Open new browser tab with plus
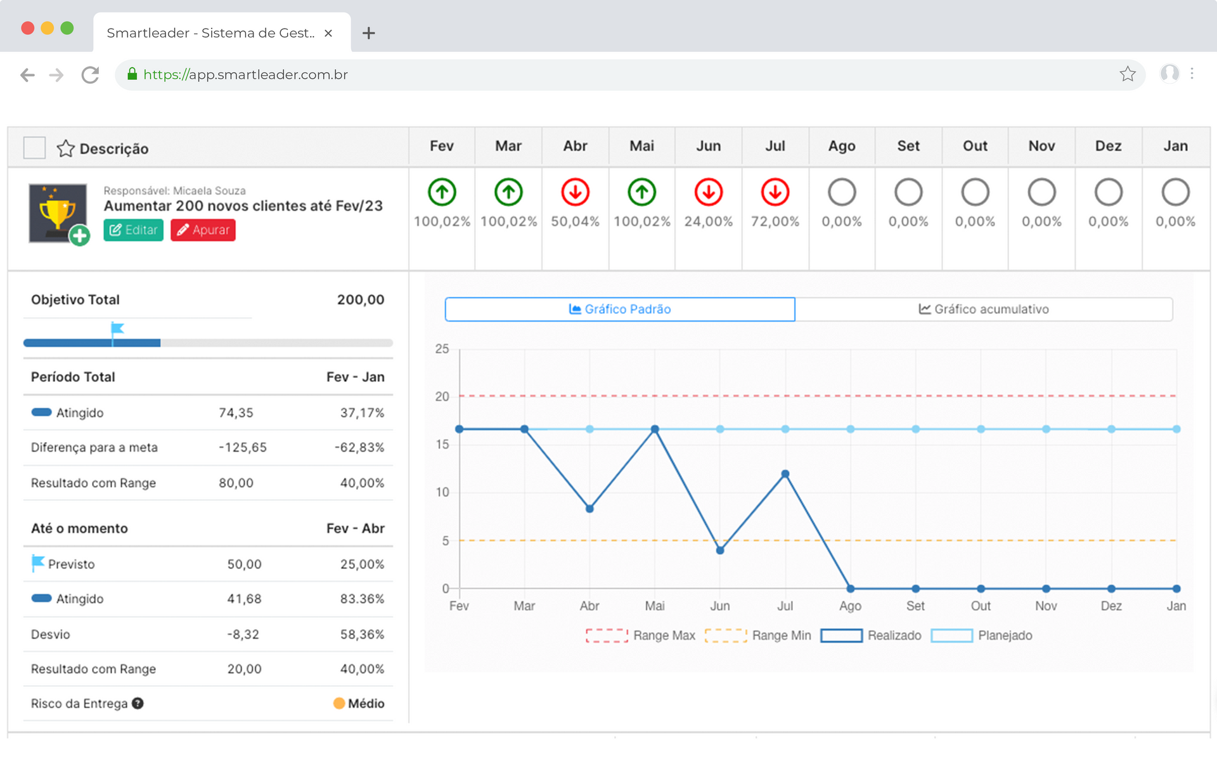The height and width of the screenshot is (763, 1217). 368,33
